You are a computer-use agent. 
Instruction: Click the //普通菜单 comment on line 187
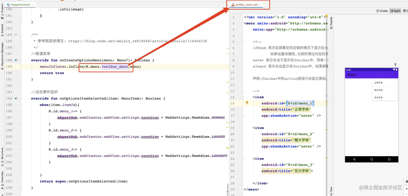[41, 54]
